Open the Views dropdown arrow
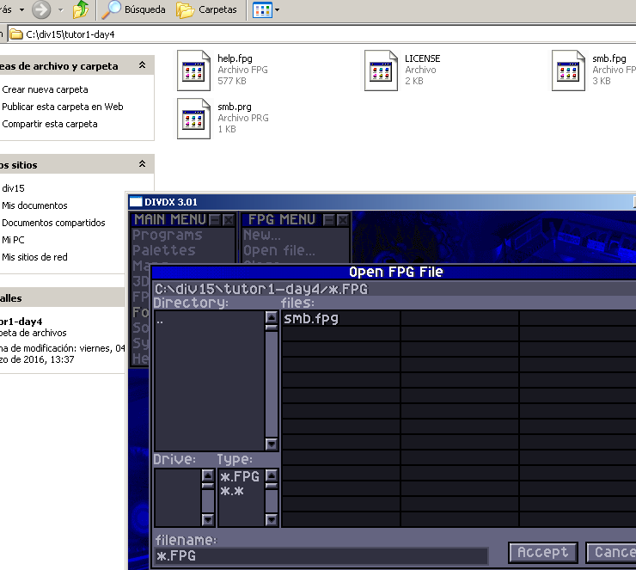The image size is (636, 570). (x=277, y=10)
